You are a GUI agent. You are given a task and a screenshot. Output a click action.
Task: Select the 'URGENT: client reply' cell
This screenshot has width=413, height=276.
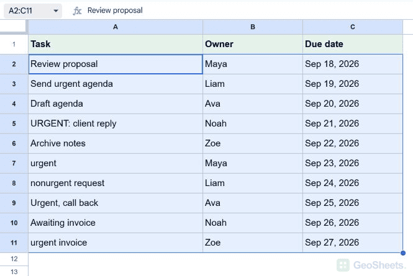click(116, 123)
